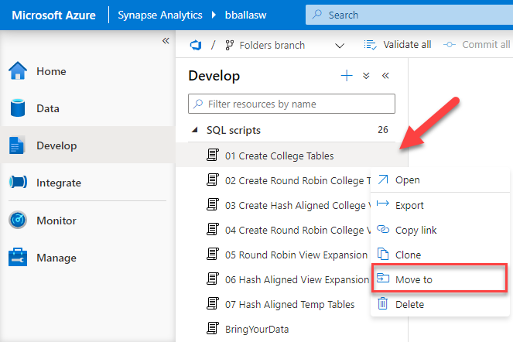Click the Azure DevOps repo icon
The height and width of the screenshot is (342, 513).
[195, 45]
